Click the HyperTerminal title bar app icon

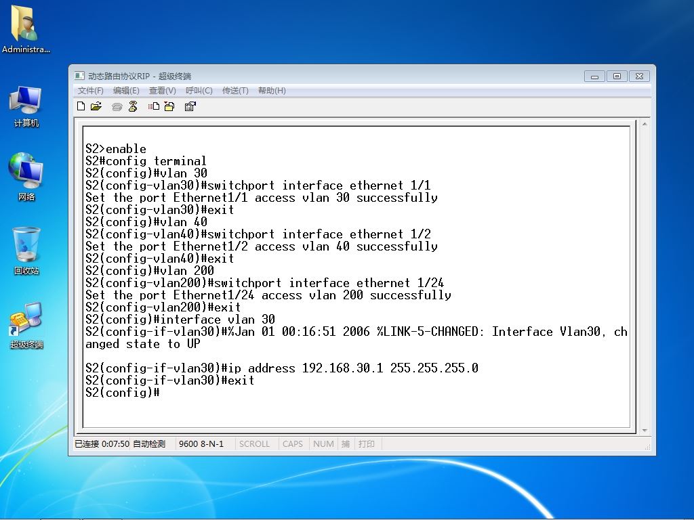click(79, 76)
